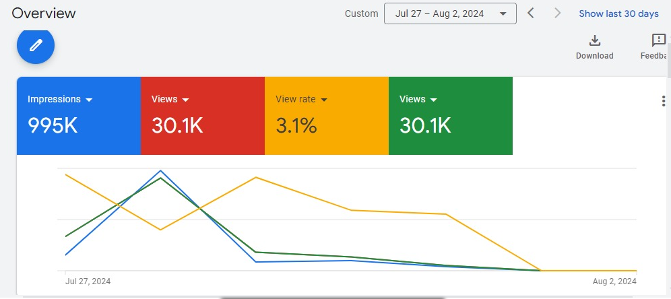
Task: Click the Overview page heading
Action: coord(44,13)
